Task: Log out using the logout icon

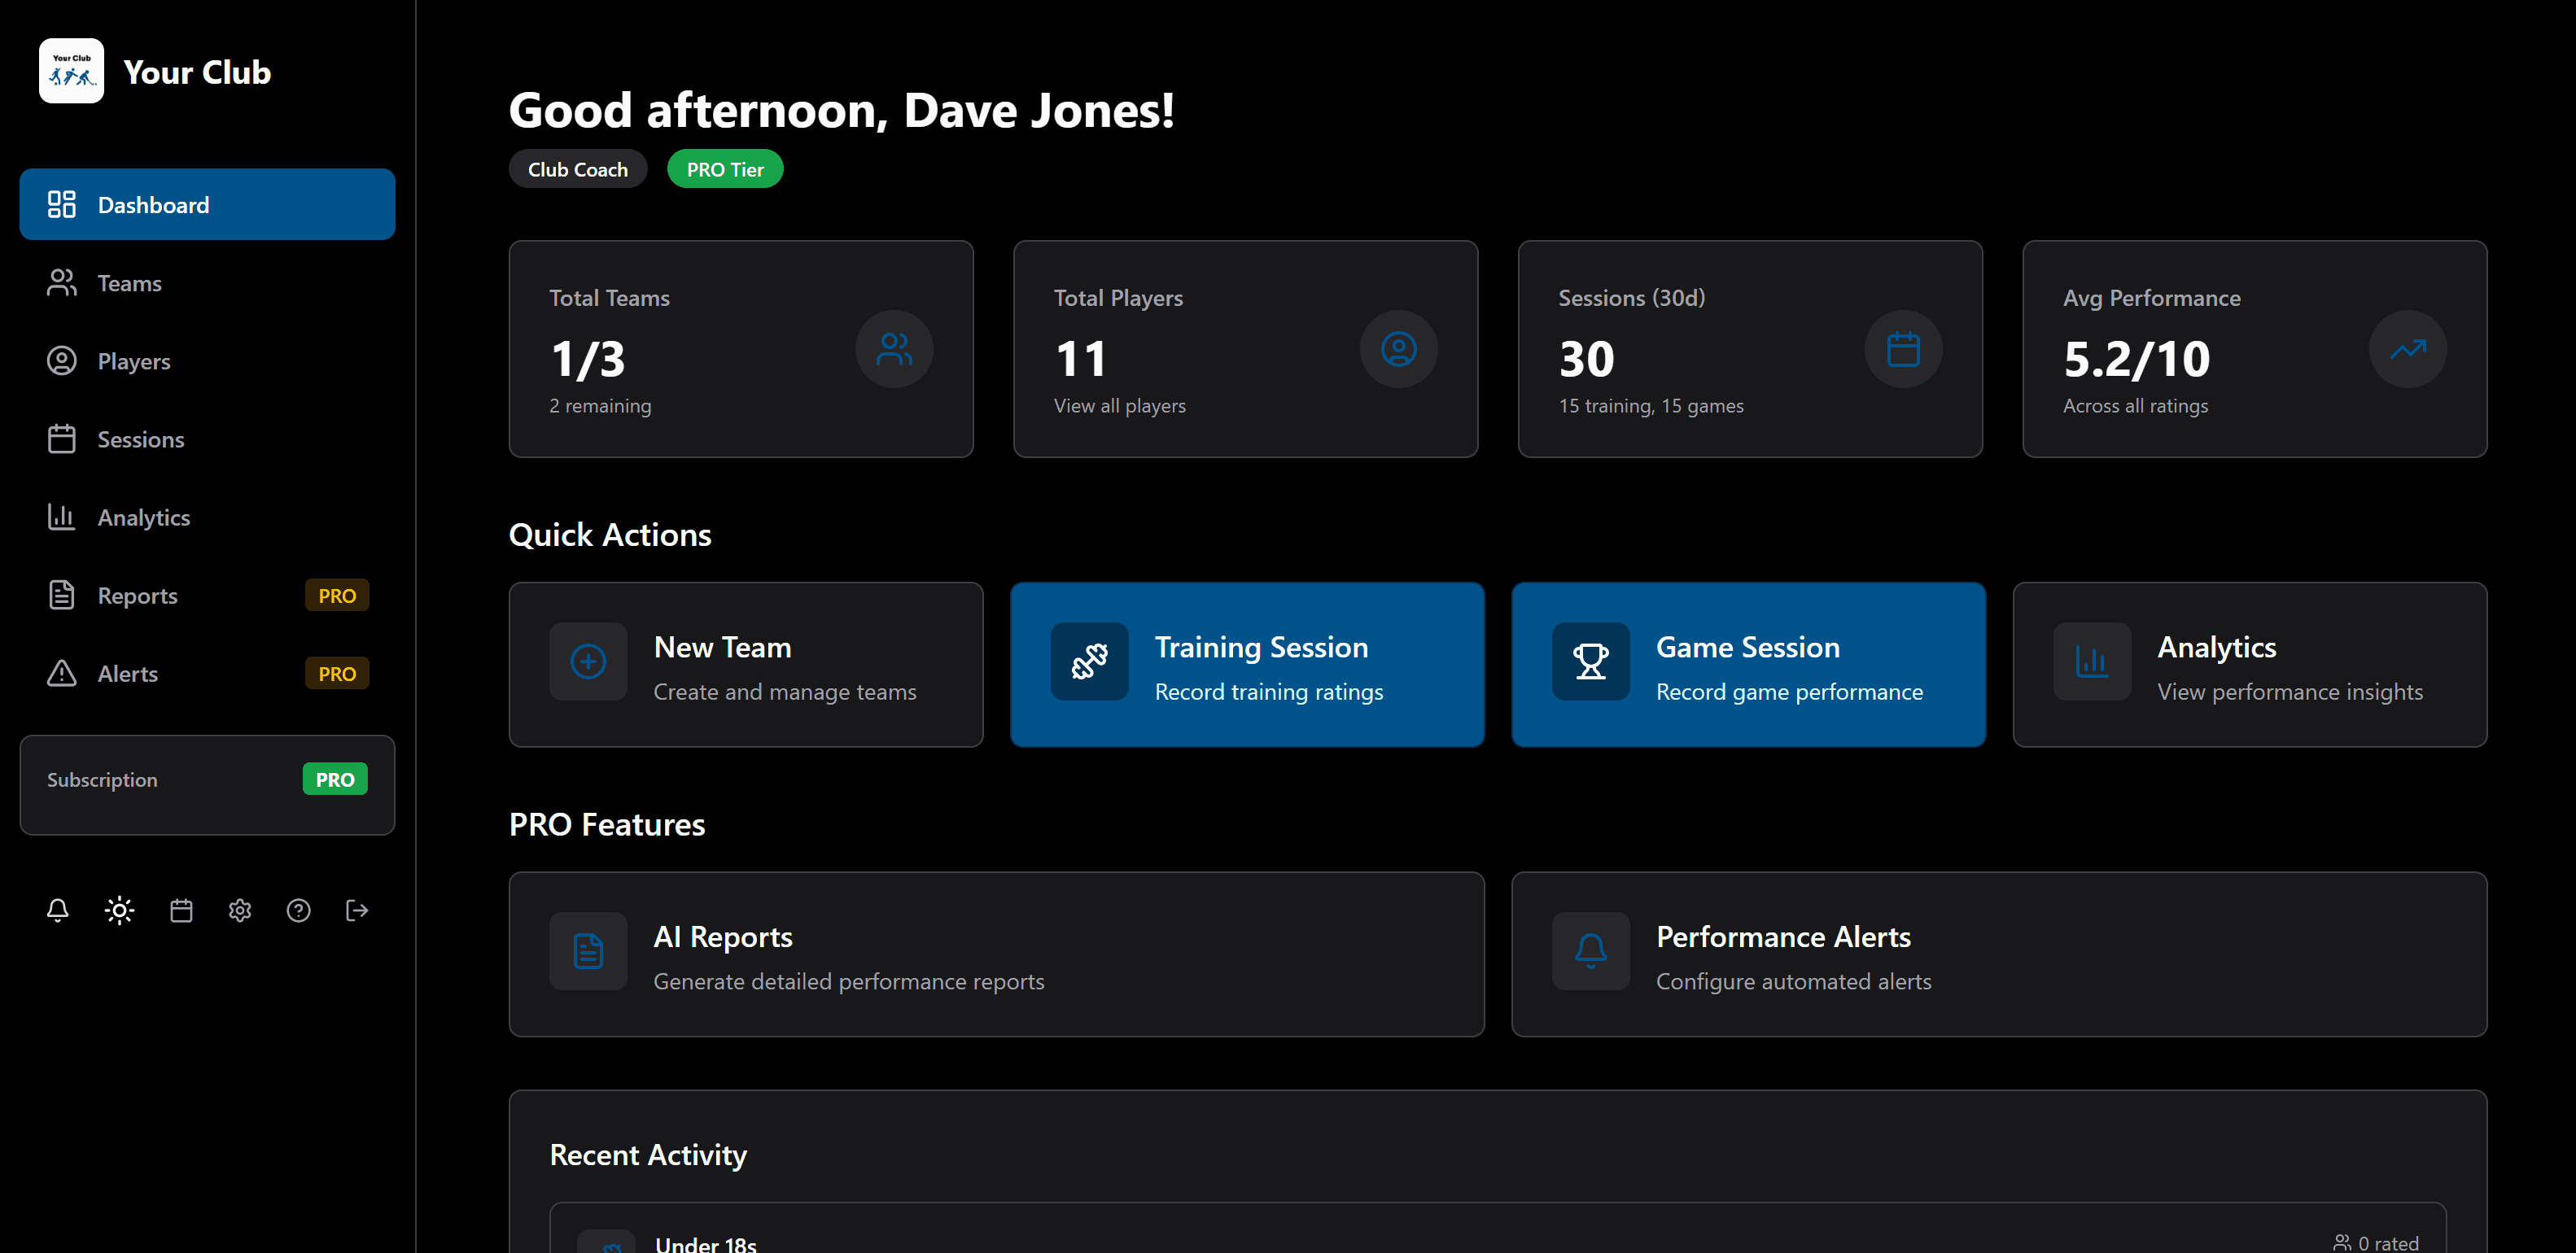Action: (357, 910)
